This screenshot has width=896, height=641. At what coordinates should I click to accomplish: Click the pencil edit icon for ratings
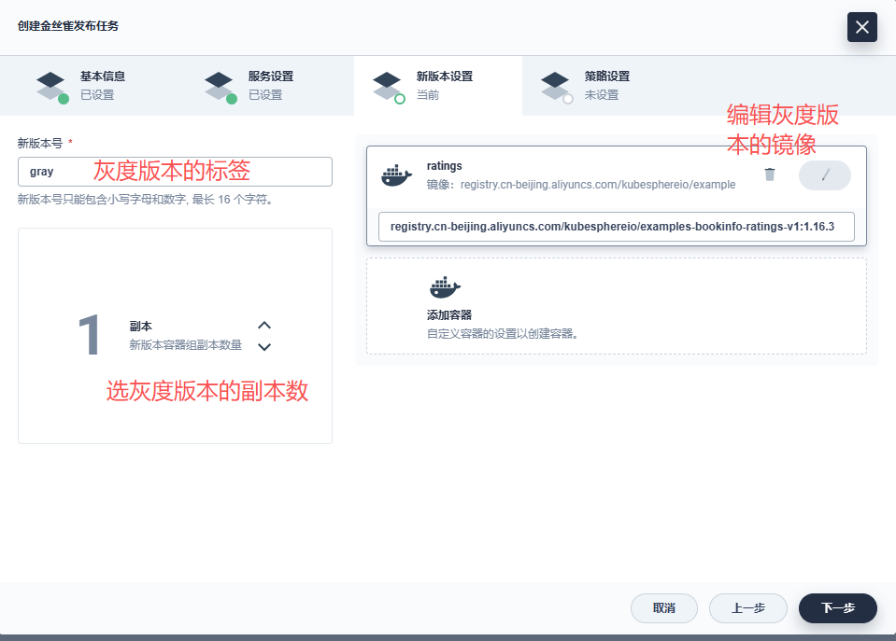coord(824,175)
